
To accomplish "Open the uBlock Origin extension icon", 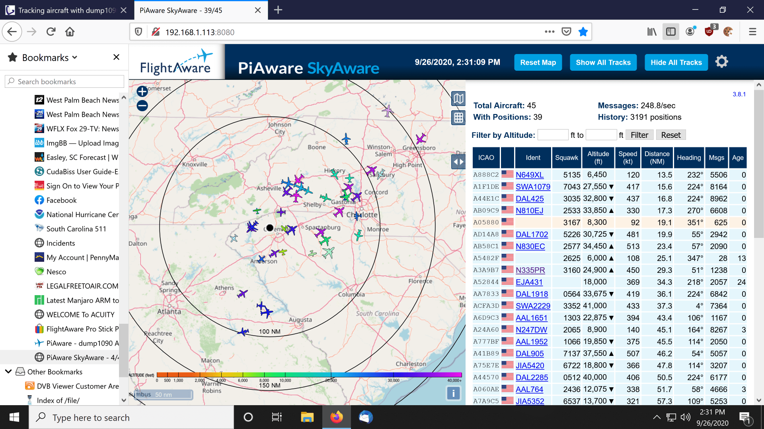I will coord(709,31).
